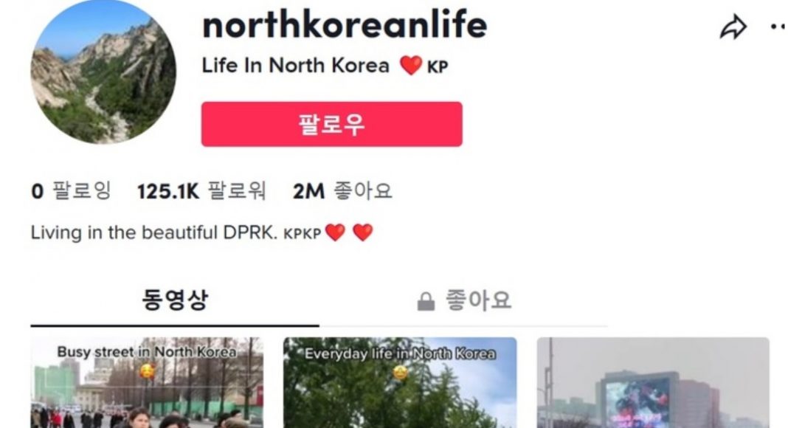Select the locked 좋아요 tab label
Image resolution: width=788 pixels, height=428 pixels.
pyautogui.click(x=478, y=300)
